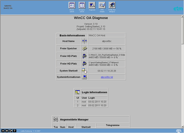This screenshot has height=133, width=184.
Task: Click the SIMATIC WinCC OA logo top-left
Action: click(8, 7)
